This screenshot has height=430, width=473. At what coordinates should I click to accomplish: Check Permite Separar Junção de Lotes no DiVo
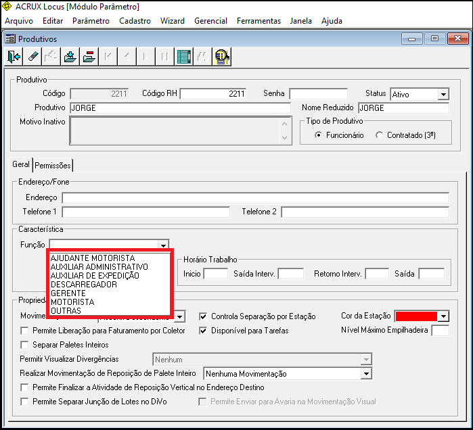[24, 402]
